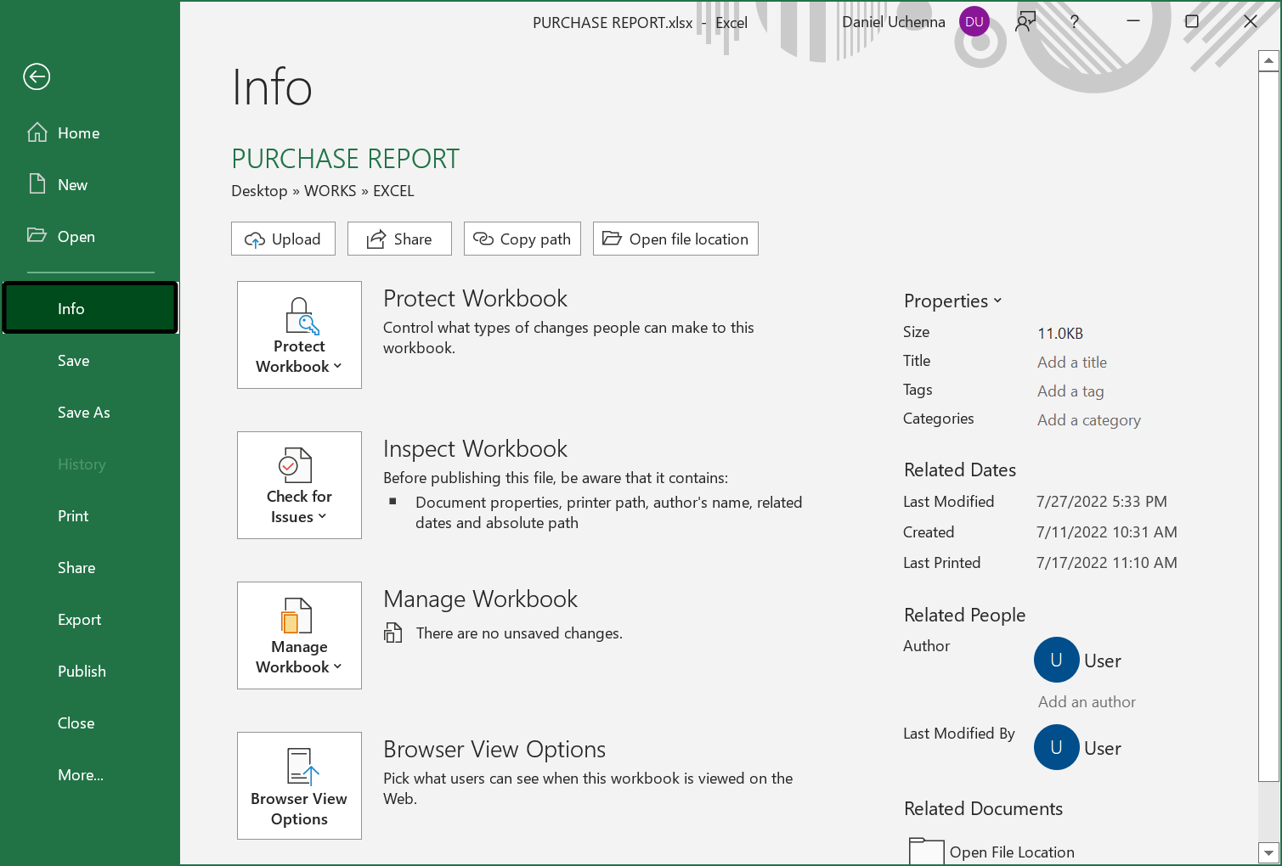This screenshot has height=866, width=1282.
Task: Click the Browser View Options button
Action: 299,785
